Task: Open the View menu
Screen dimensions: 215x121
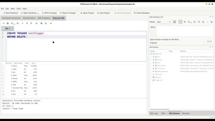Action: coord(13,9)
